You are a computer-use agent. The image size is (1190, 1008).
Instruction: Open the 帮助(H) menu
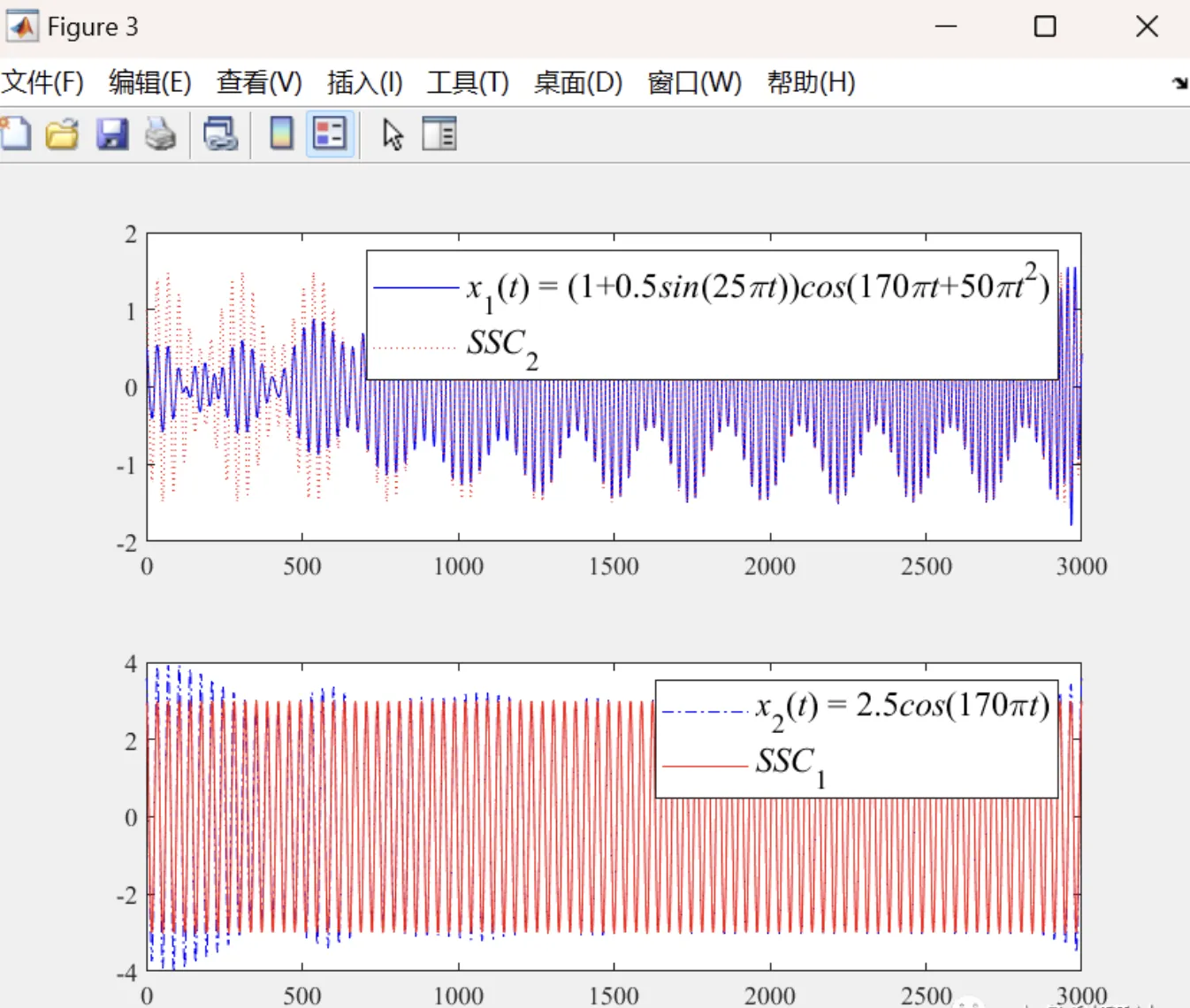[812, 83]
